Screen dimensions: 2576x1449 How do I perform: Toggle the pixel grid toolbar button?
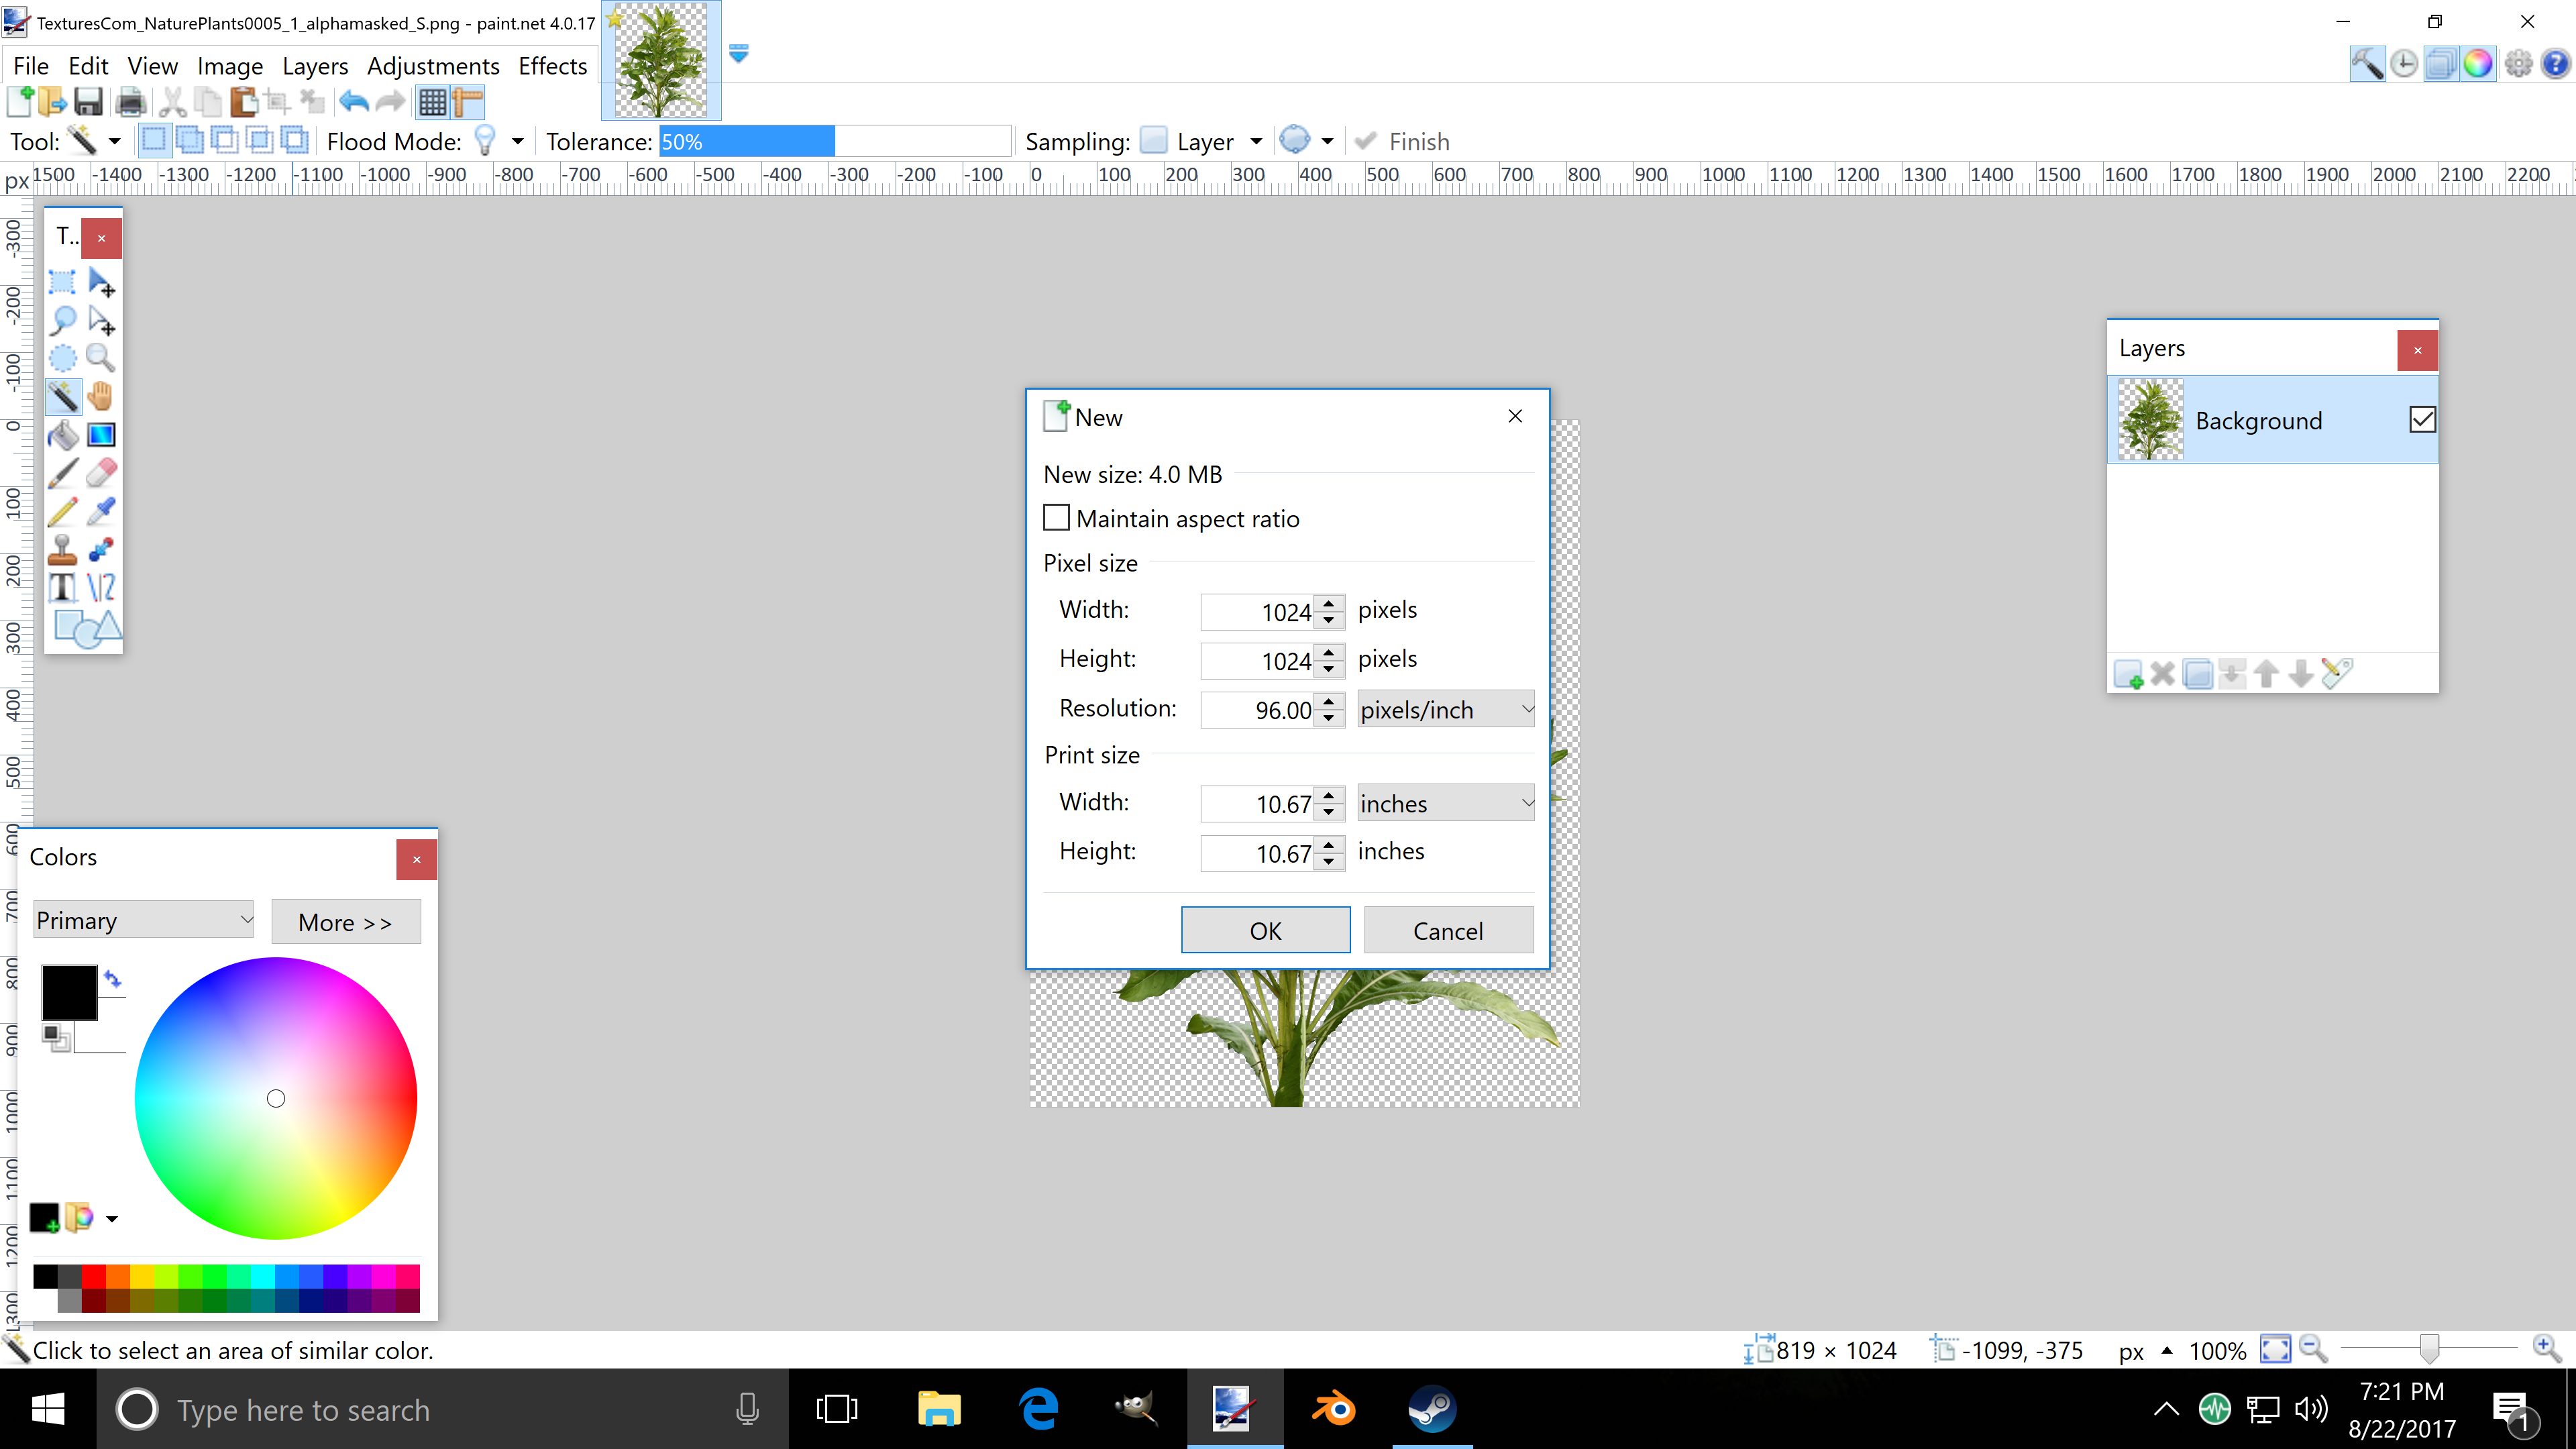432,102
